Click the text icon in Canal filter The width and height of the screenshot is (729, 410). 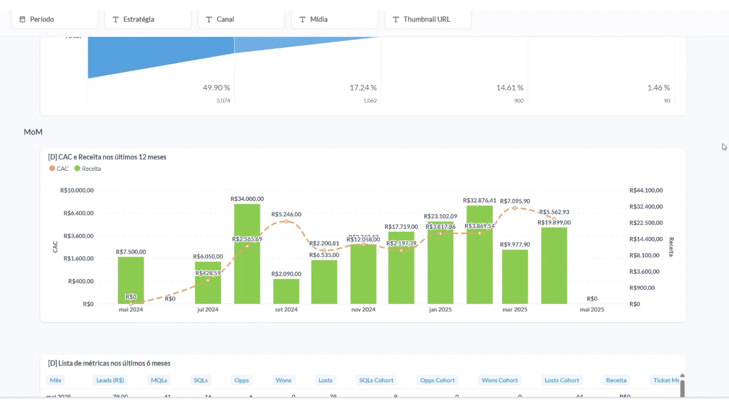tap(209, 19)
